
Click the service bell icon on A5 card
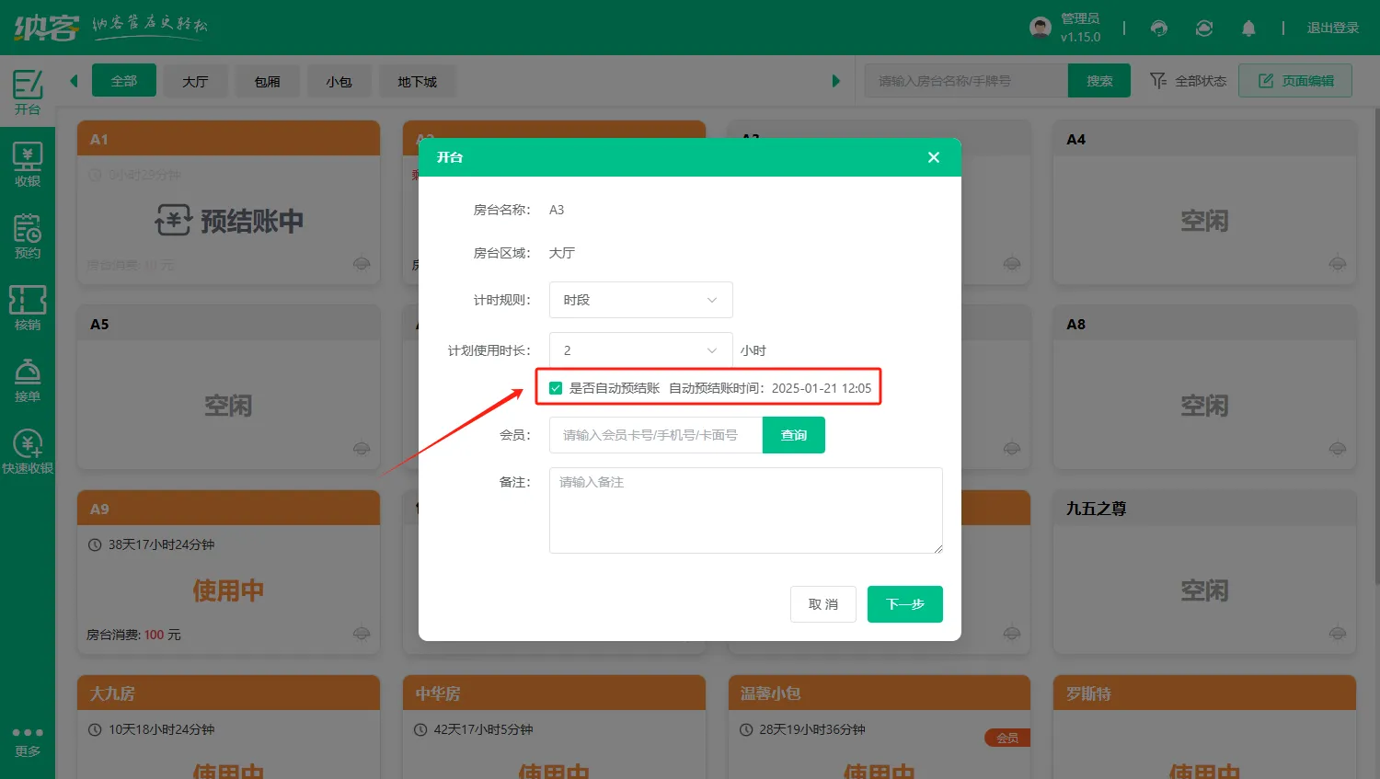click(x=362, y=449)
